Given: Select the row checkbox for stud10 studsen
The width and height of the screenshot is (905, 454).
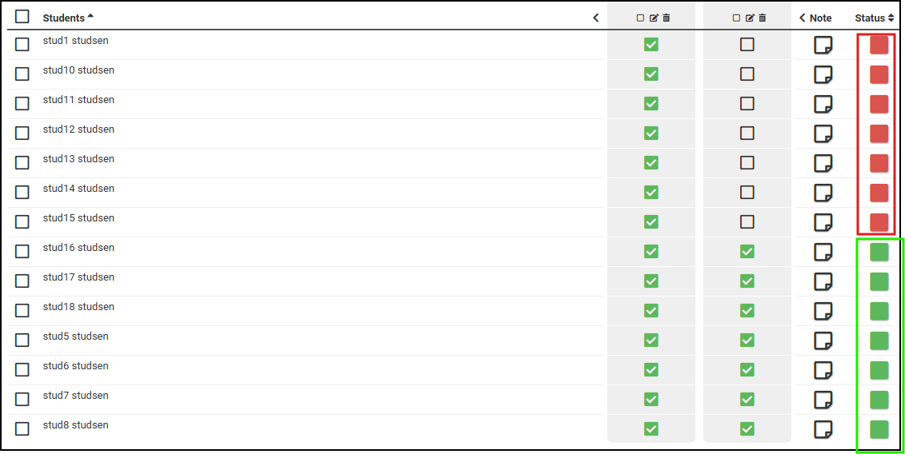Looking at the screenshot, I should pos(22,74).
